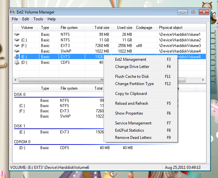The height and width of the screenshot is (178, 218).
Task: Choose Ext2 Management from context menu
Action: [140, 59]
